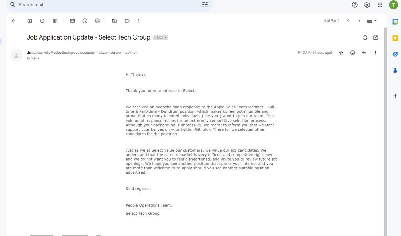The width and height of the screenshot is (401, 236).
Task: Open Google Tasks side panel
Action: point(395,54)
